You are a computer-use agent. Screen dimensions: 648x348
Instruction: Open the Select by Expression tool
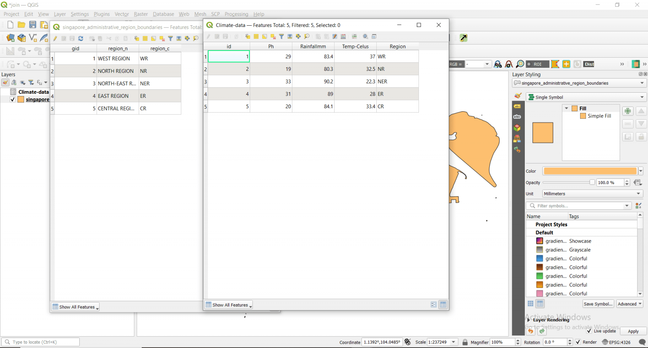248,36
